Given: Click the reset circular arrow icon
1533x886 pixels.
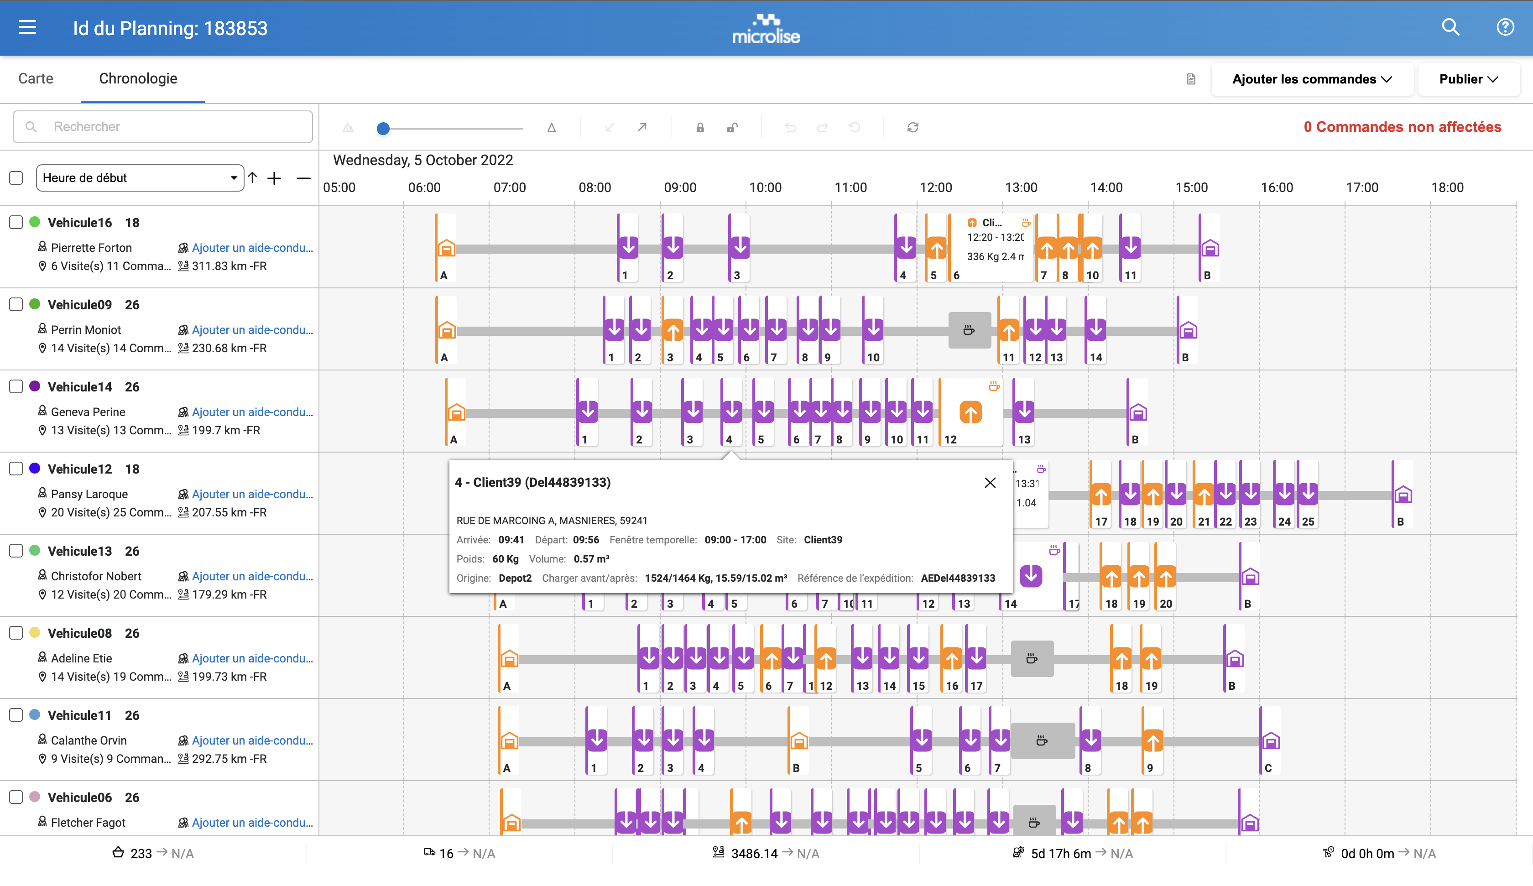Looking at the screenshot, I should (x=855, y=127).
